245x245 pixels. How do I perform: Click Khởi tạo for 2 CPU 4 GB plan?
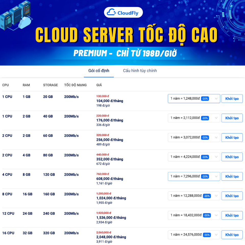(x=232, y=157)
